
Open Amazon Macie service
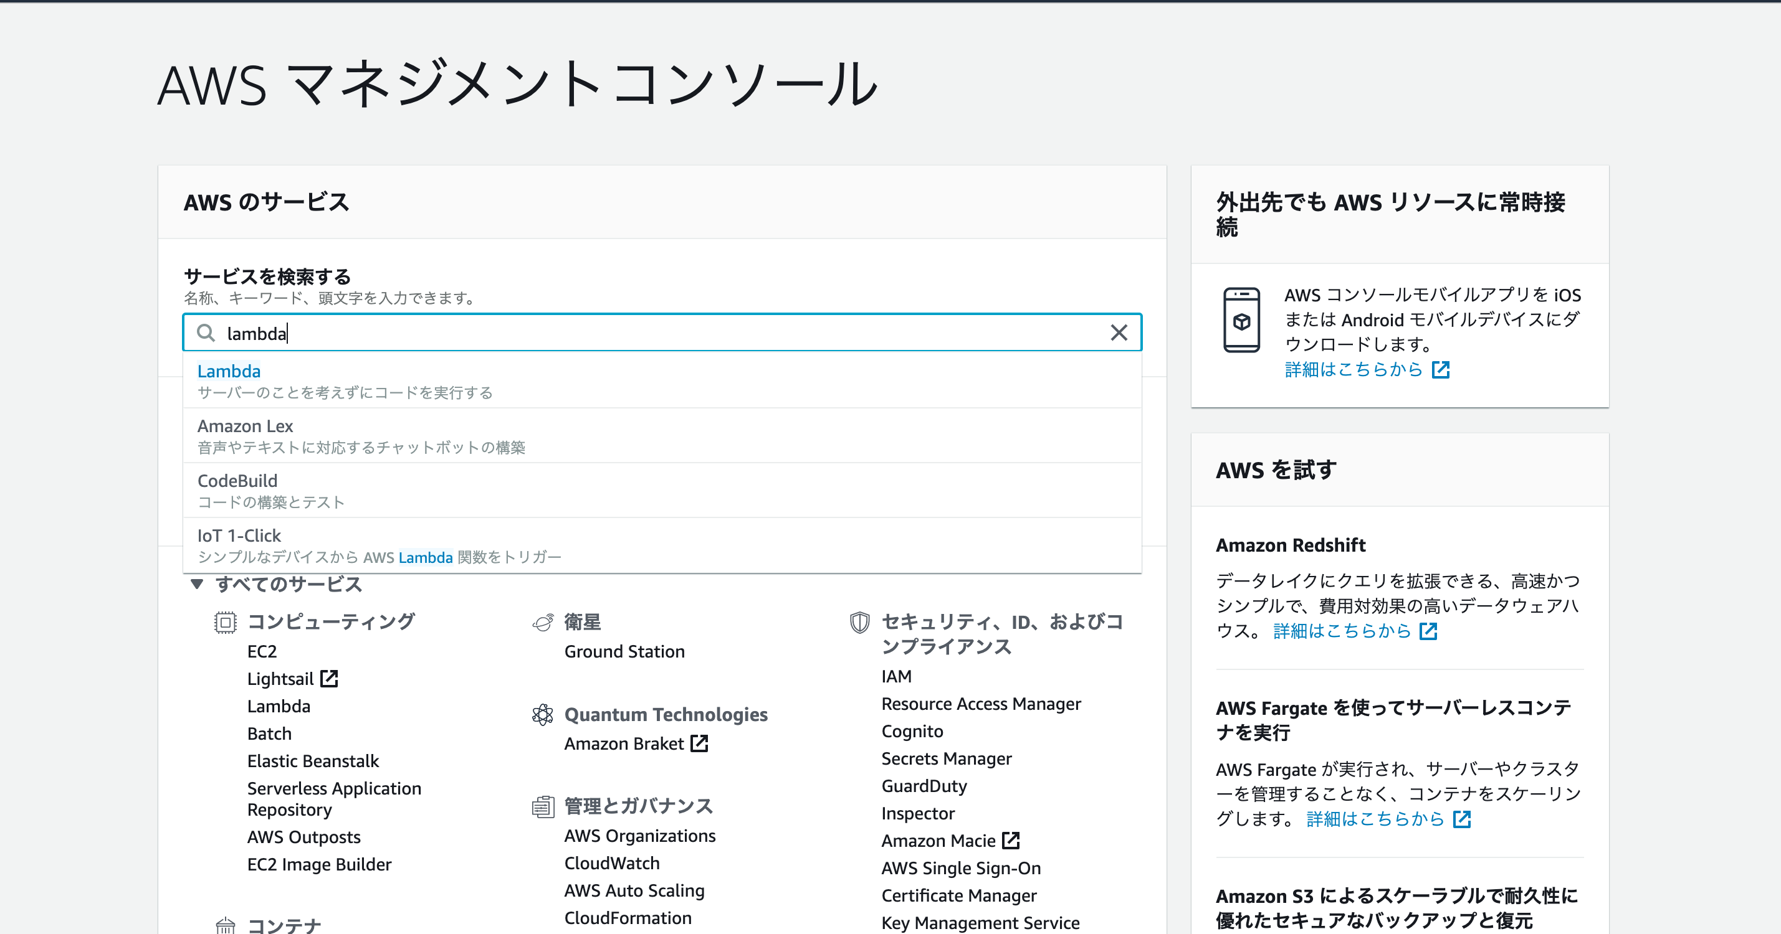tap(938, 841)
